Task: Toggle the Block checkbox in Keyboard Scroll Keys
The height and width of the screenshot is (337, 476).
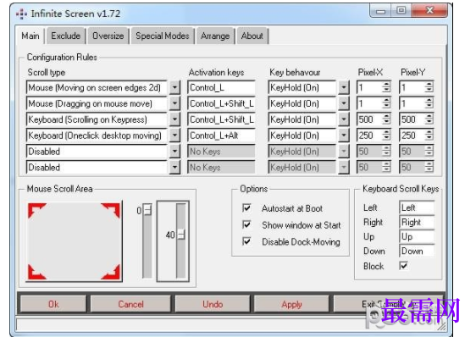Action: (403, 266)
